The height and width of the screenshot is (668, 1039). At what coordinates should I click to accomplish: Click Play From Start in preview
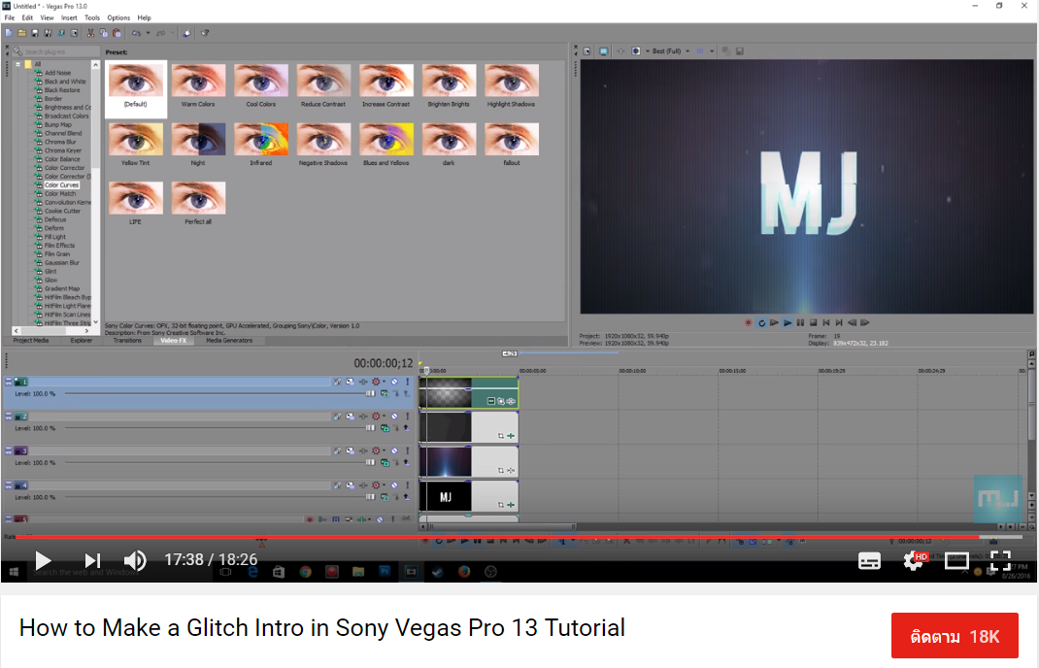774,322
